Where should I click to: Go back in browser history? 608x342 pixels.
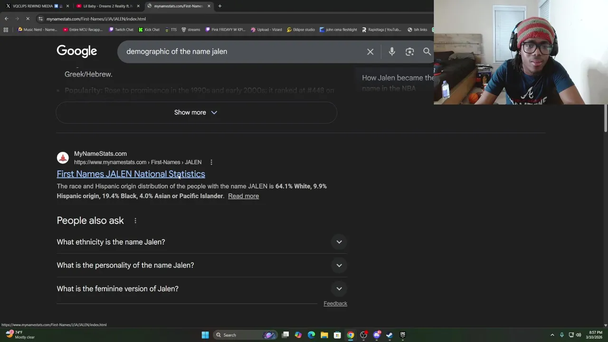tap(6, 19)
